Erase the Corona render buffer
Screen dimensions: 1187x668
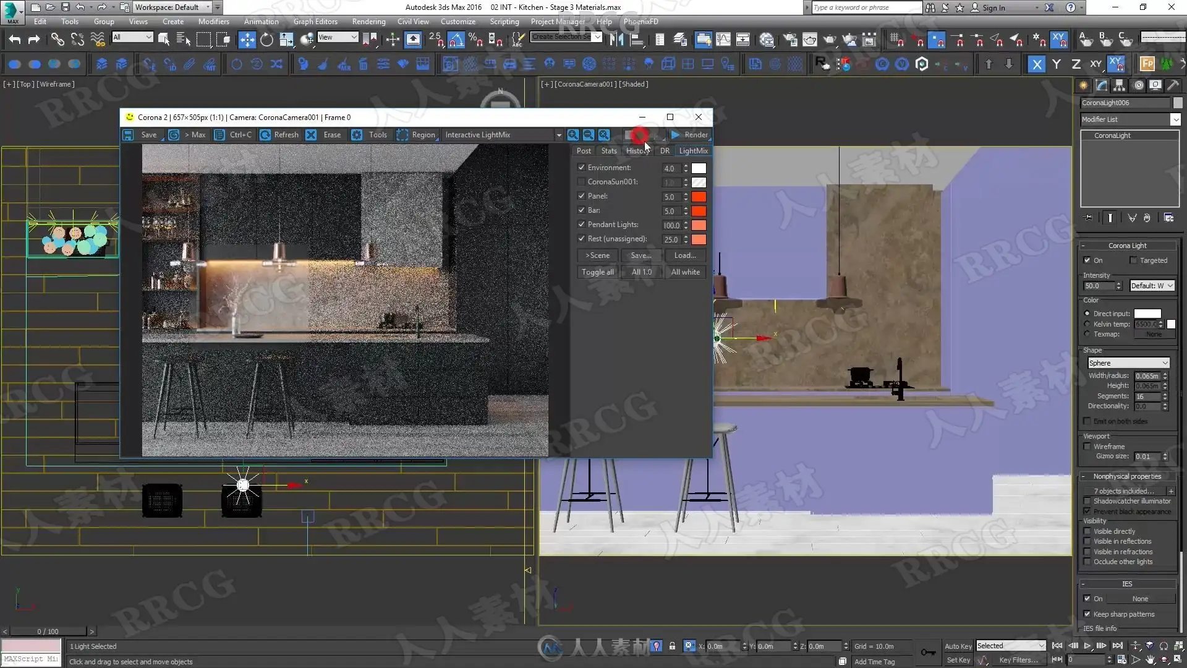tap(324, 134)
